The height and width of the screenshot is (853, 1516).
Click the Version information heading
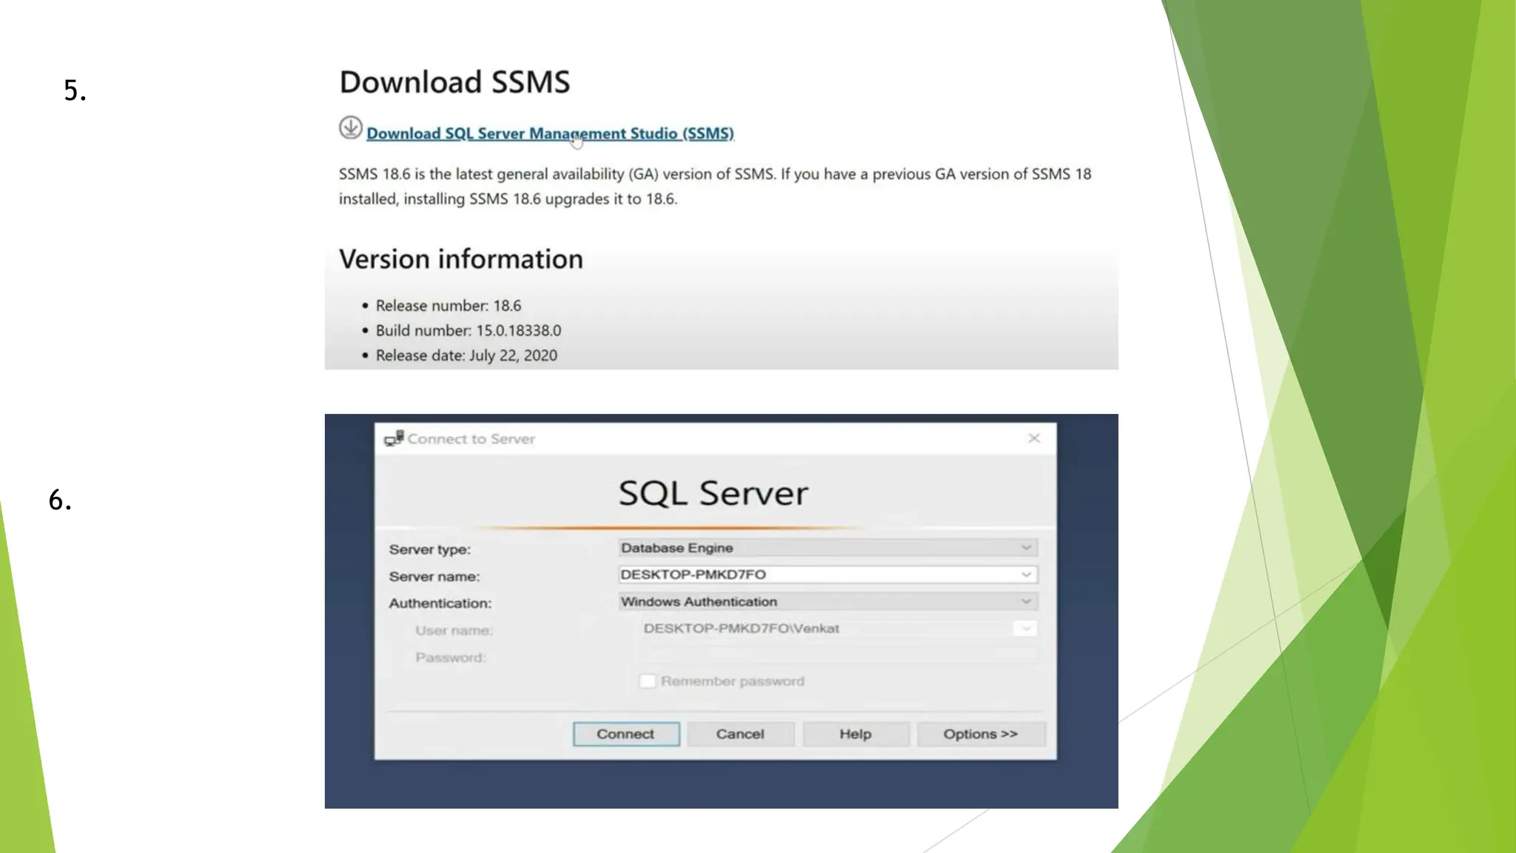[461, 259]
